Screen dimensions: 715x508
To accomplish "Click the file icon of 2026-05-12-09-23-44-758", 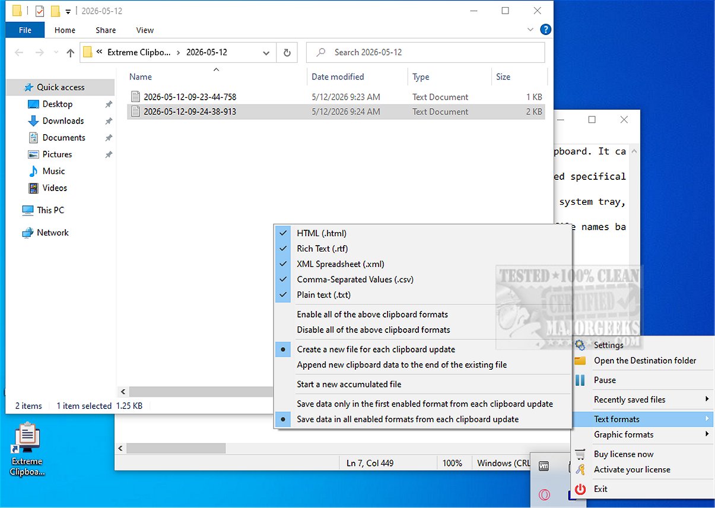I will pos(136,97).
